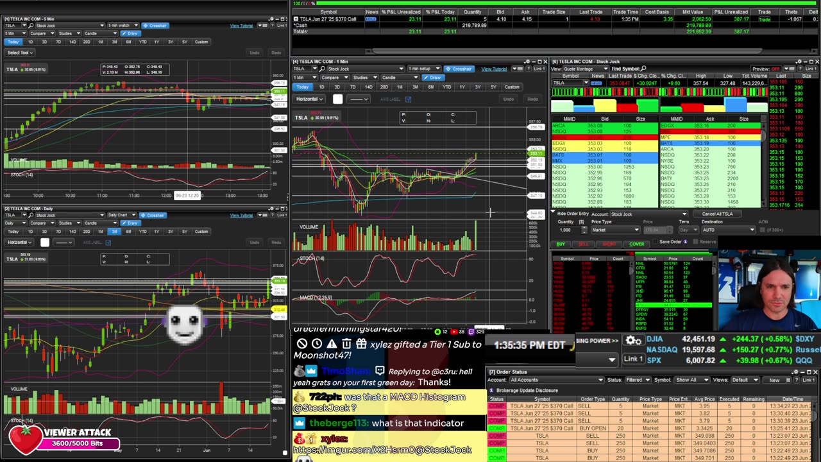Enable Draw mode in 1 Min chart

point(435,78)
